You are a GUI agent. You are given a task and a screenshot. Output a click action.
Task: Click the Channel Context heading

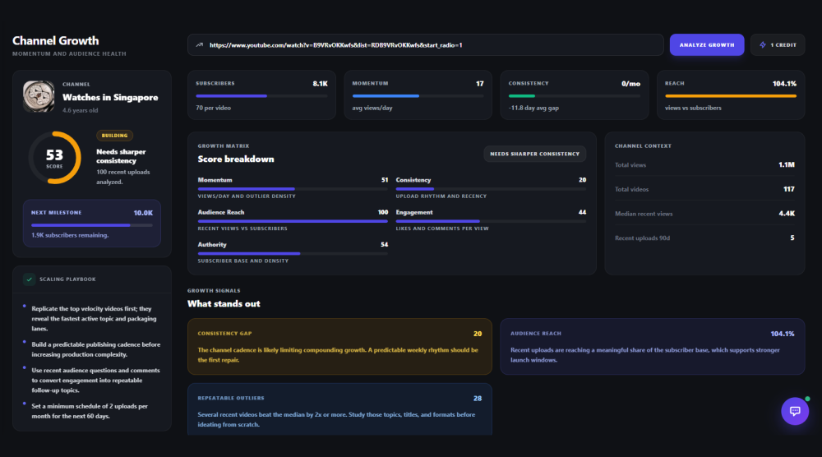[644, 146]
